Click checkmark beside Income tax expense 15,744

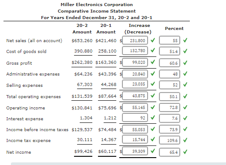click(x=153, y=139)
